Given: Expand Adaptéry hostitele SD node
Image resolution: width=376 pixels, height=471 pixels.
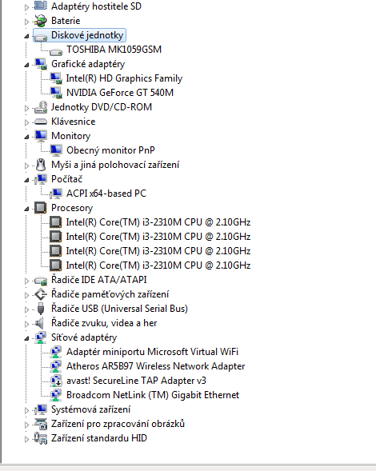Looking at the screenshot, I should [26, 7].
